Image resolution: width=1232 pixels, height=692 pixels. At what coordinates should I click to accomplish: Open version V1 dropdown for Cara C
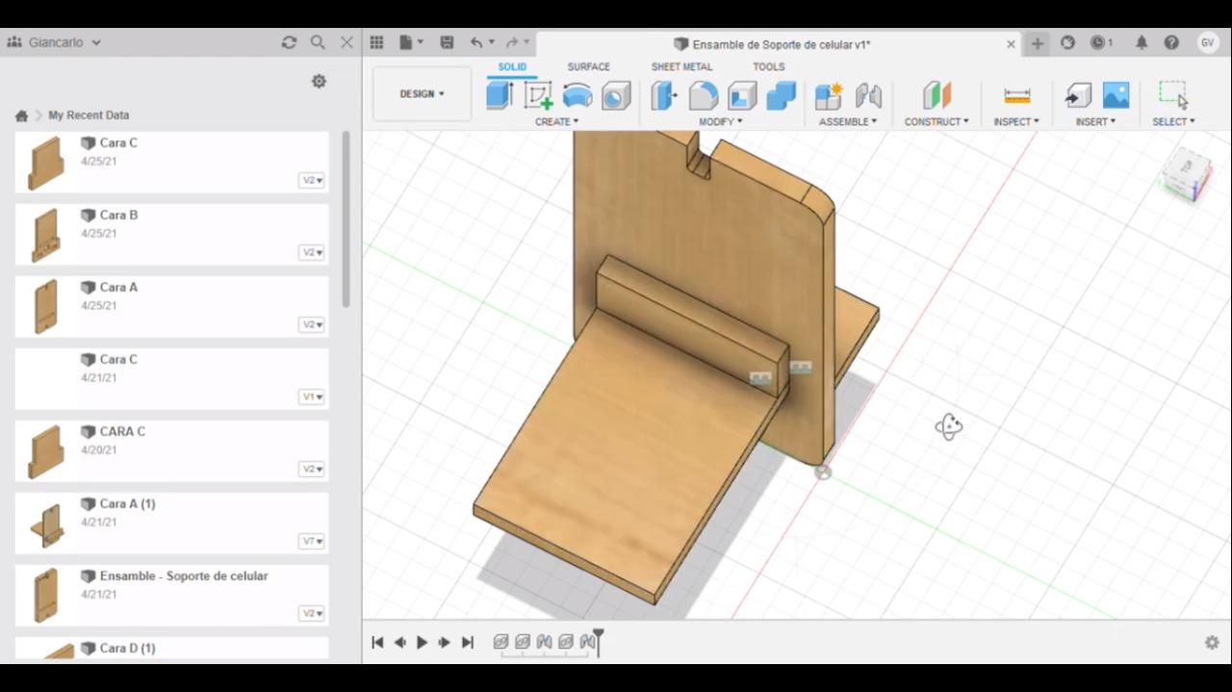click(312, 397)
